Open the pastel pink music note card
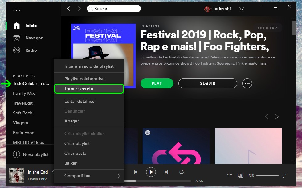The width and height of the screenshot is (302, 188). 248,146
